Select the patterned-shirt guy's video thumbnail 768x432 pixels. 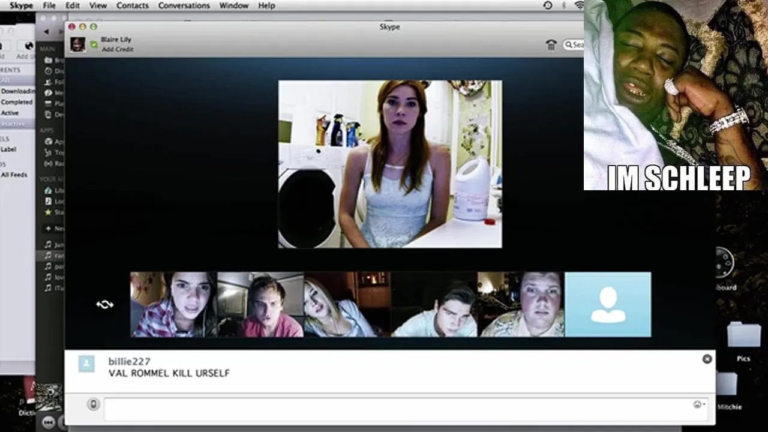(x=521, y=304)
